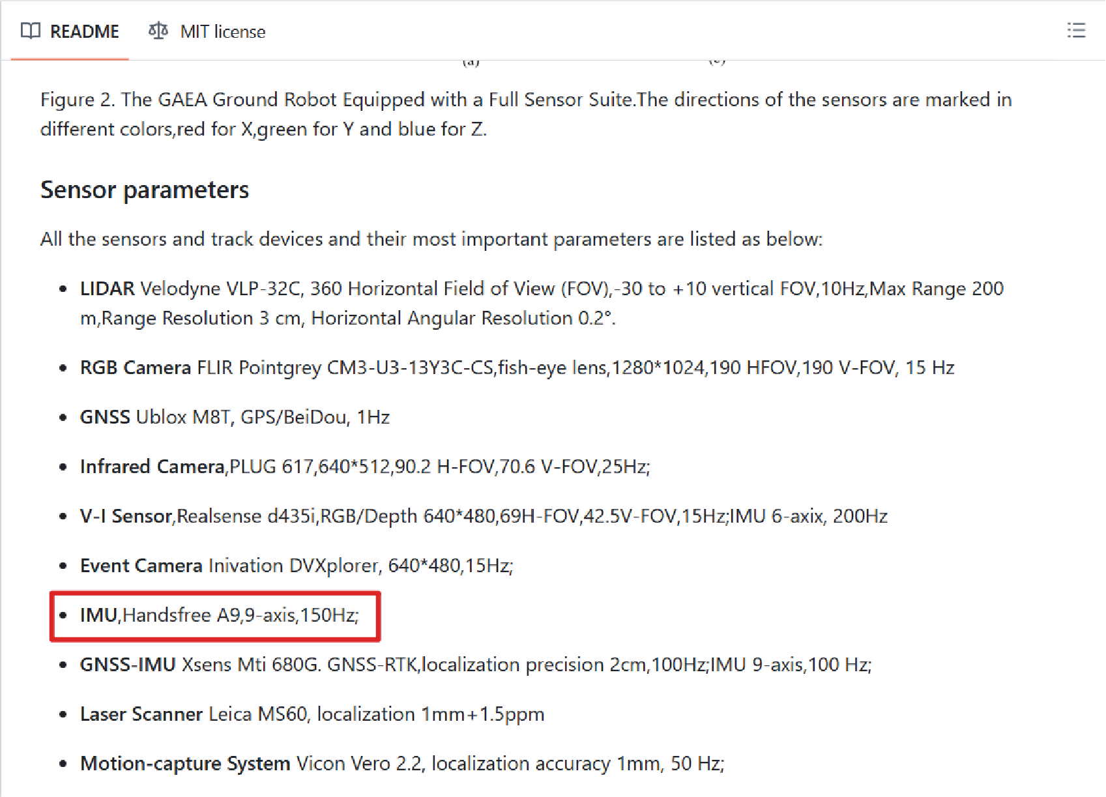Click the Motion-capture System bold label
This screenshot has width=1106, height=797.
click(185, 764)
